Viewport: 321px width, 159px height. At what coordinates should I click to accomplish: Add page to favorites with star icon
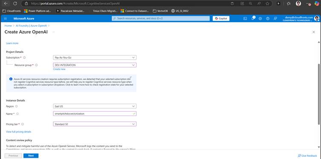267,3
